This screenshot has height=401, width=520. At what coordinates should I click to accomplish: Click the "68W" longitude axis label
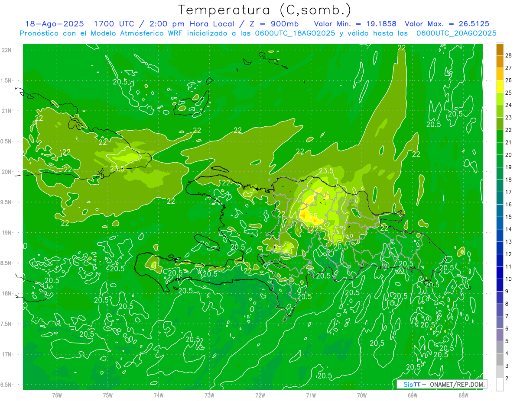pos(463,395)
